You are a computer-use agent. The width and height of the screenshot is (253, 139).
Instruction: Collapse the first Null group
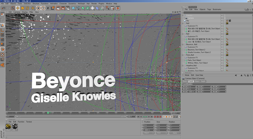(x=183, y=23)
